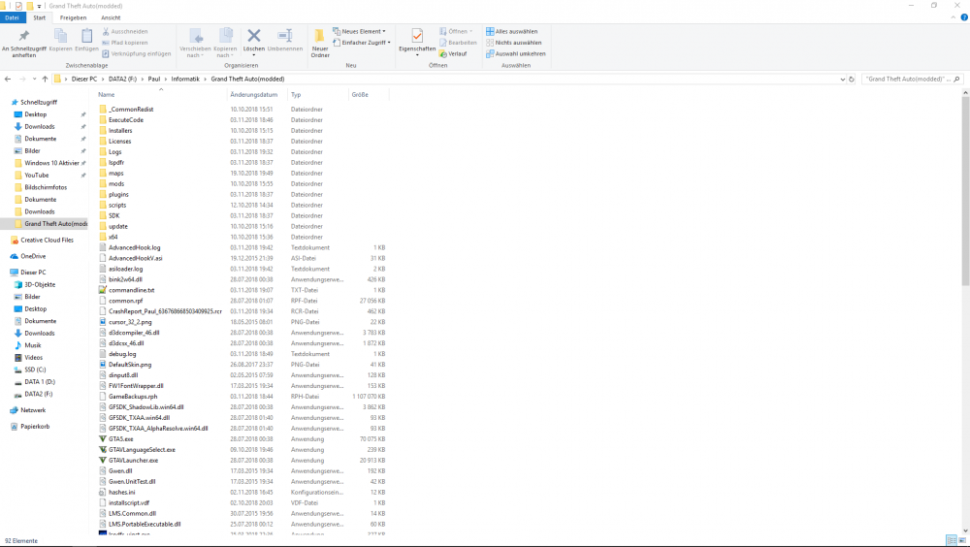This screenshot has height=547, width=970.
Task: Collapse the ribbon with the chevron
Action: [953, 18]
